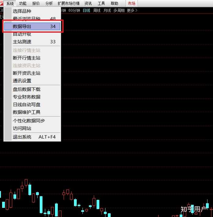The image size is (213, 217).
Task: Switch chart to 60分钟 period
Action: pos(74,10)
